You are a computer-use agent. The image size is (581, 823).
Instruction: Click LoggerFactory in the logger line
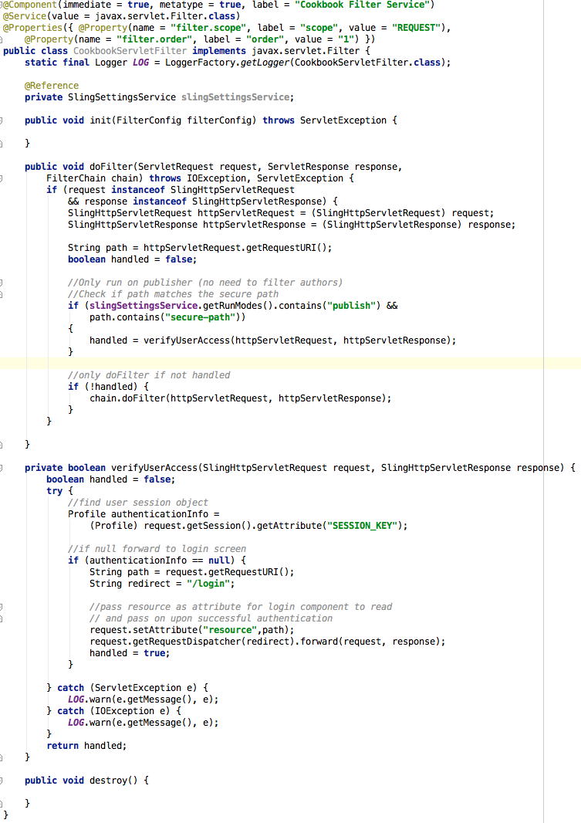tap(200, 63)
